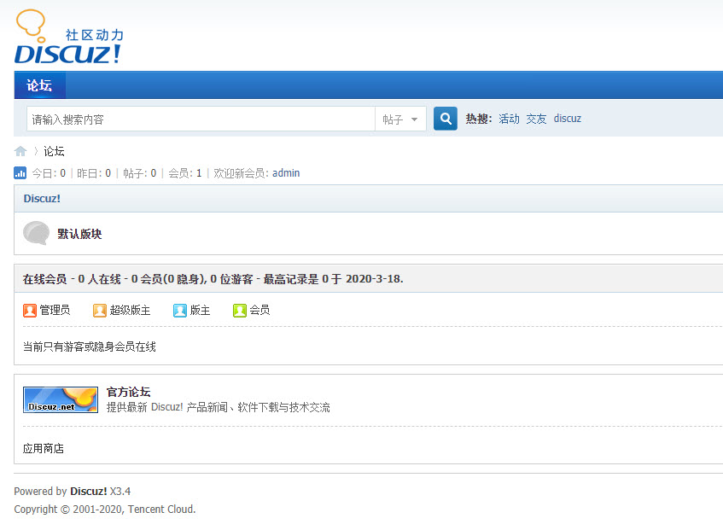Click inside the search input box
723x530 pixels.
pyautogui.click(x=196, y=119)
